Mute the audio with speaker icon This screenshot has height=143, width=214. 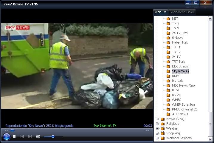(38, 136)
